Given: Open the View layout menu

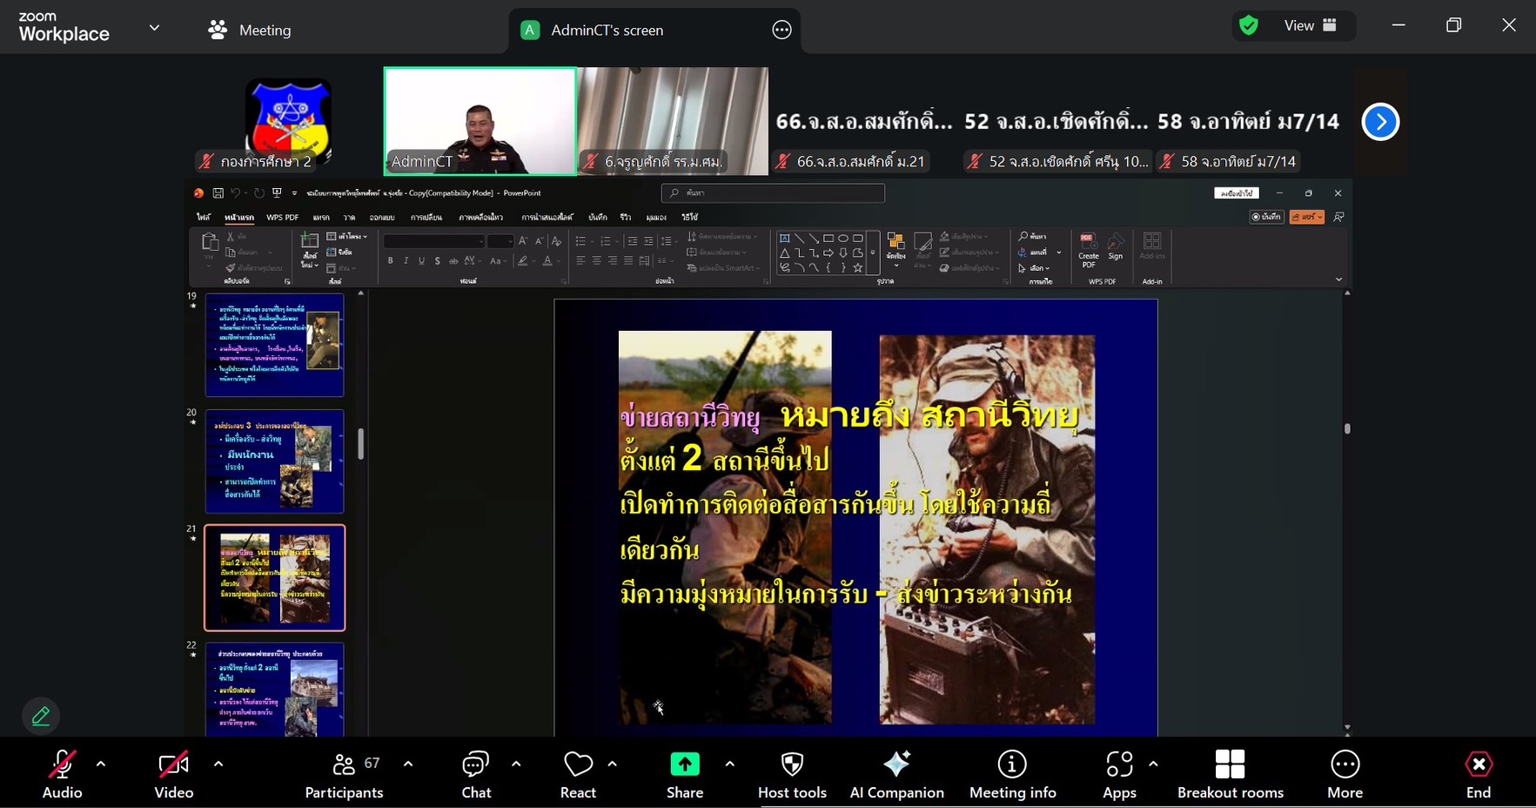Looking at the screenshot, I should [x=1310, y=26].
